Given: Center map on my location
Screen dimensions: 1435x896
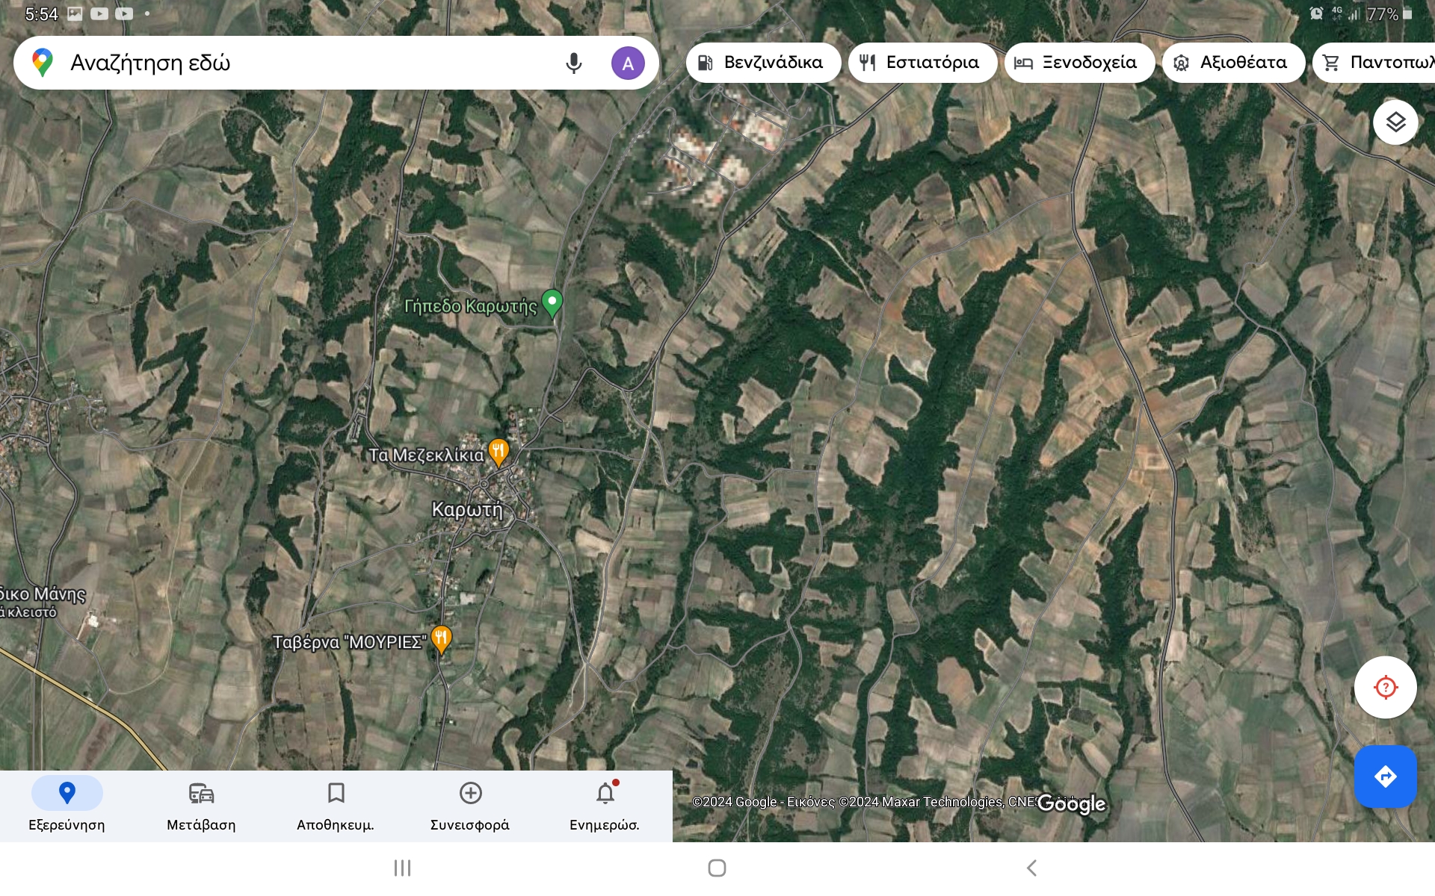Looking at the screenshot, I should coord(1385,687).
